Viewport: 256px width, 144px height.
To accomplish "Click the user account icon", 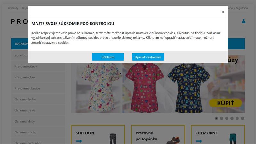I will click(x=244, y=21).
